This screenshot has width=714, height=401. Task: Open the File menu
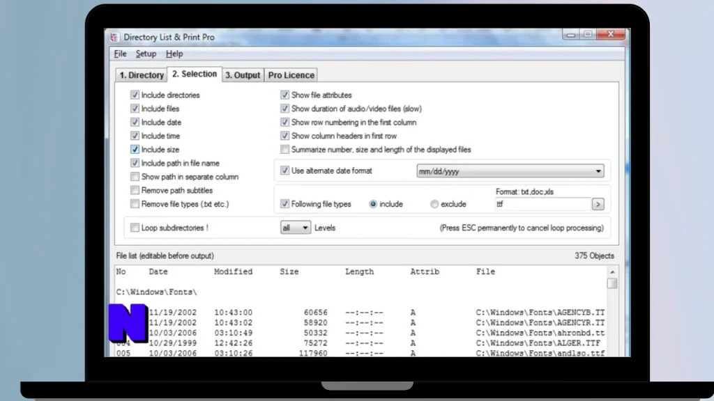click(x=120, y=54)
